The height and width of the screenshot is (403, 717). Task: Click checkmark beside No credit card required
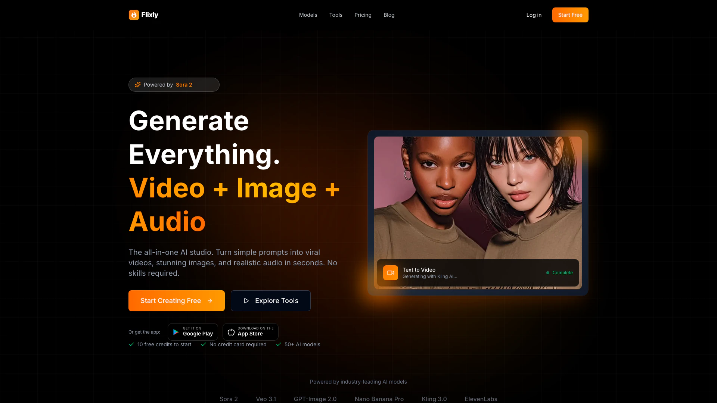point(204,344)
